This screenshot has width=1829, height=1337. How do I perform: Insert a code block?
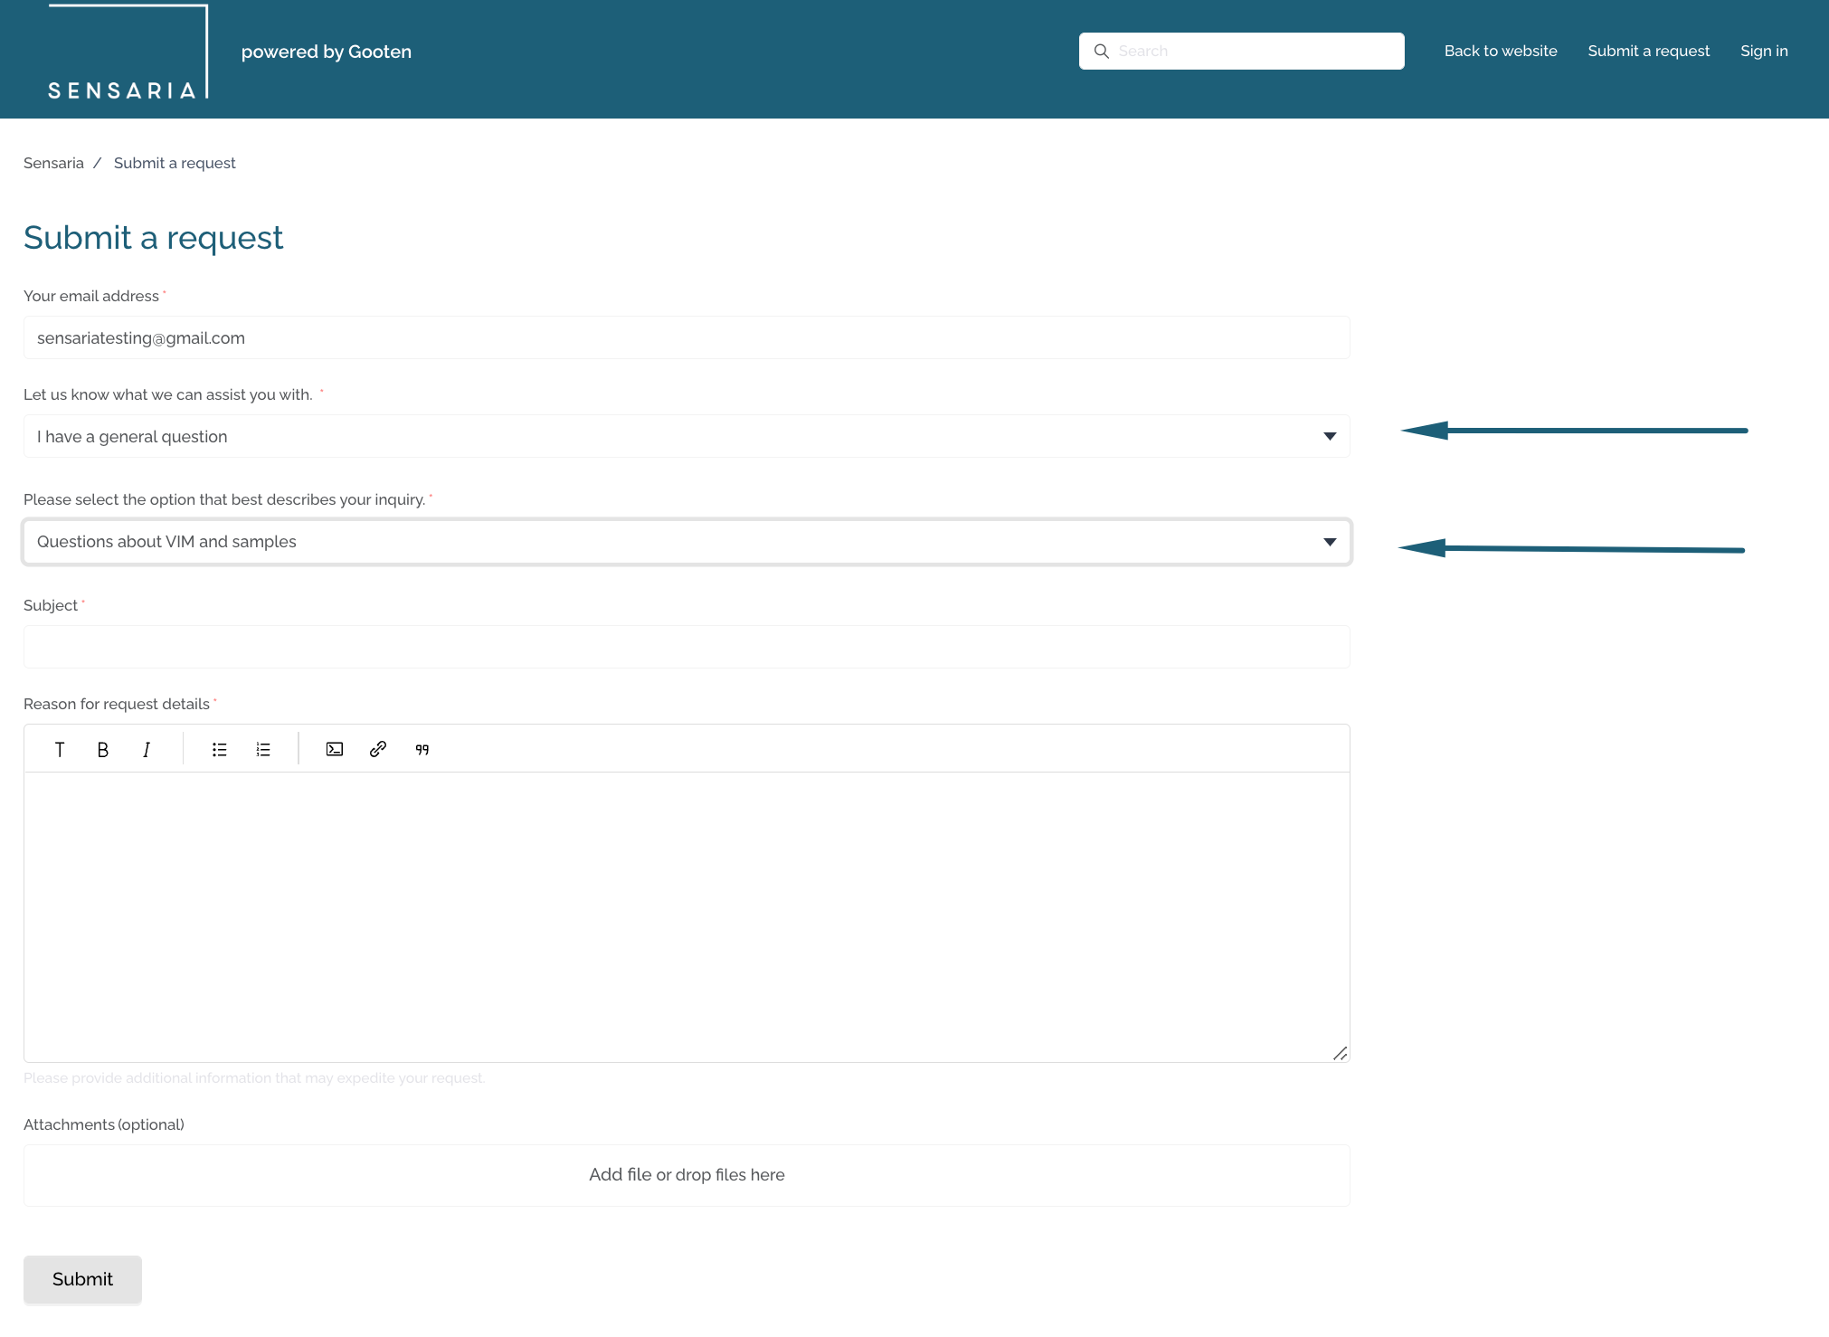335,749
